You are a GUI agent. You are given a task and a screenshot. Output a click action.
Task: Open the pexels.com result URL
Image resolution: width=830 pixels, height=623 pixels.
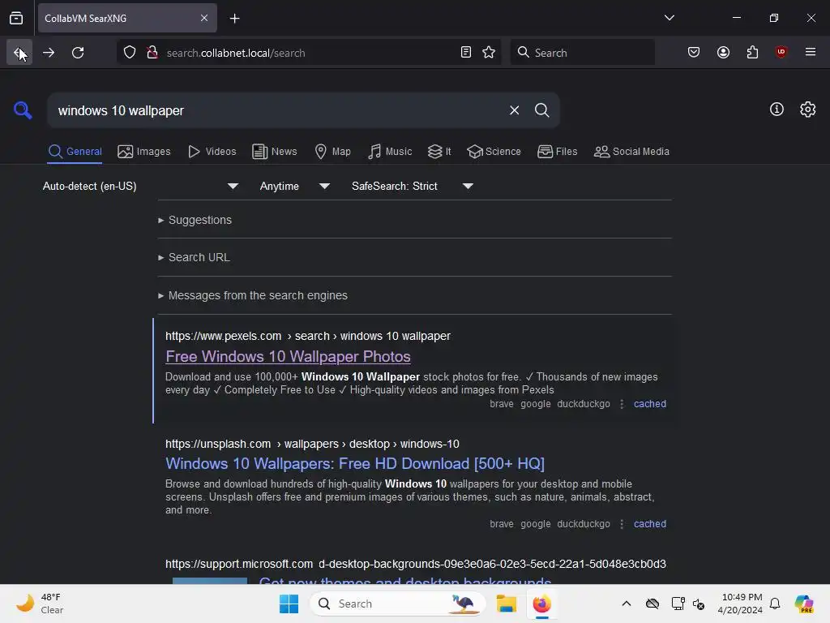(x=307, y=336)
